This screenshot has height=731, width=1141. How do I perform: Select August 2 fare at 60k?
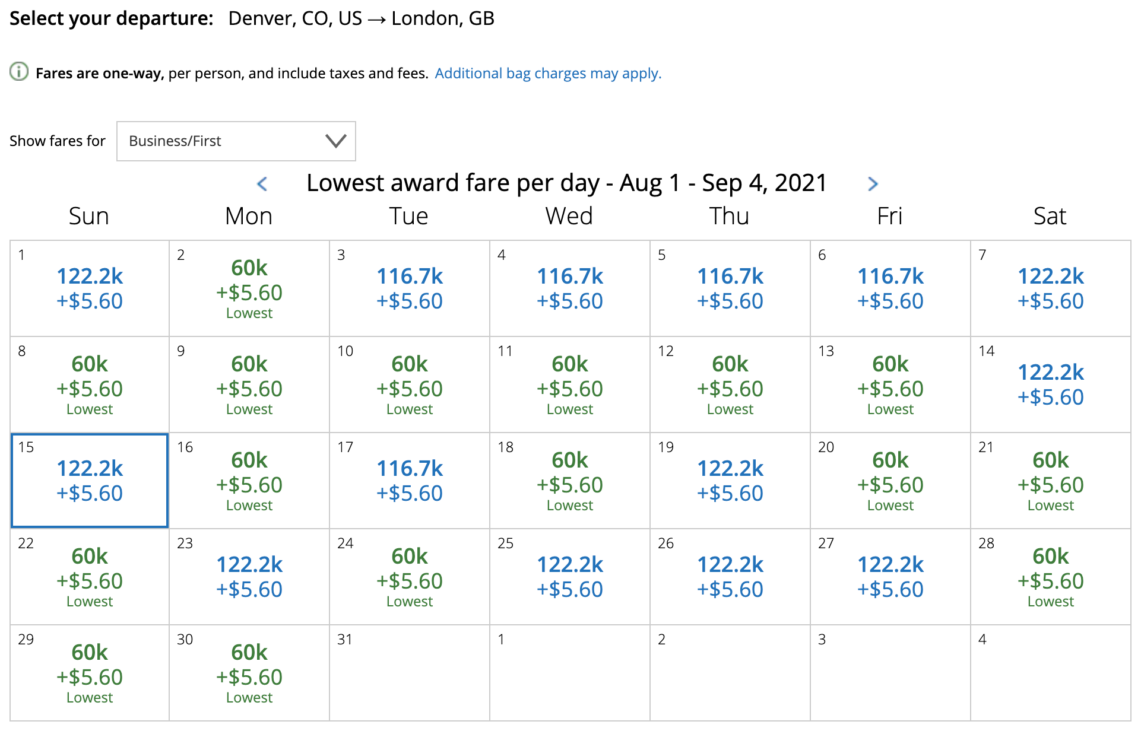click(249, 288)
